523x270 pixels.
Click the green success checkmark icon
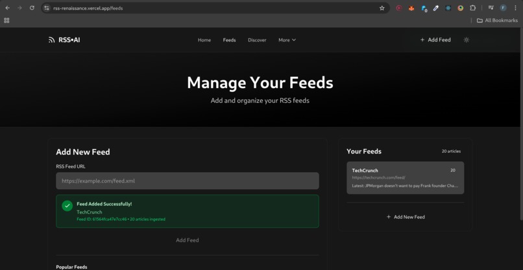[x=67, y=206]
